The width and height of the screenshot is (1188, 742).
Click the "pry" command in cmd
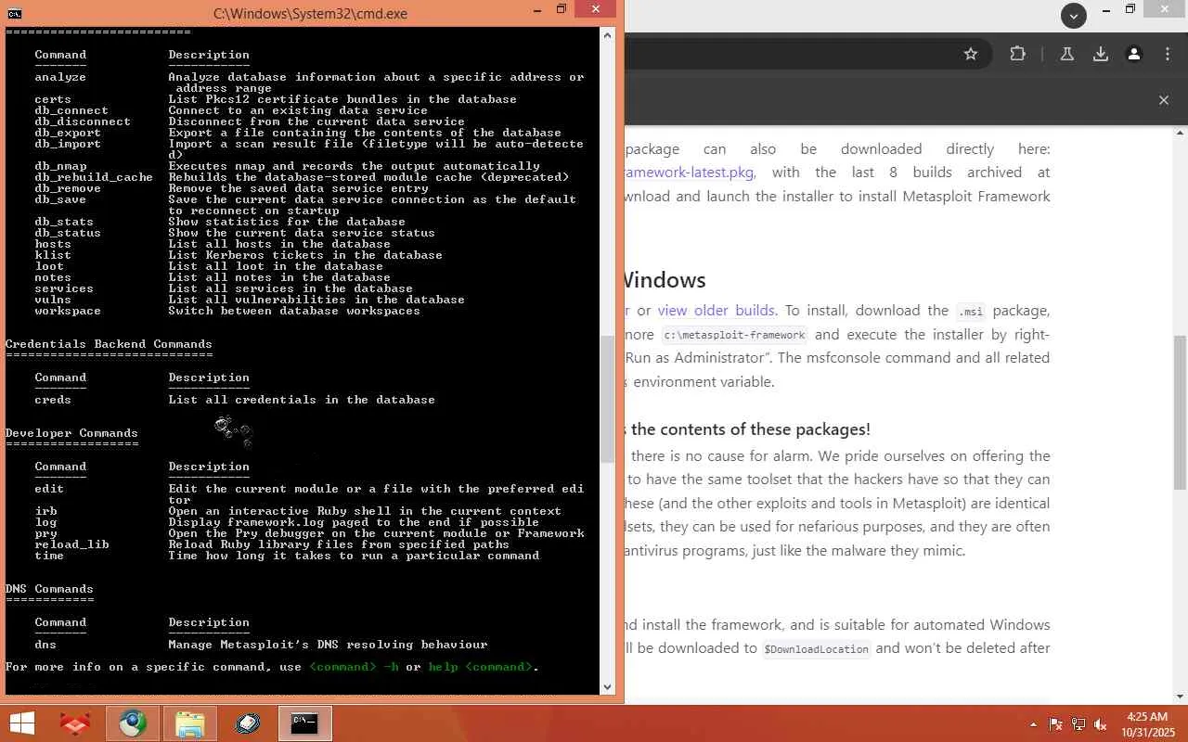coord(45,533)
